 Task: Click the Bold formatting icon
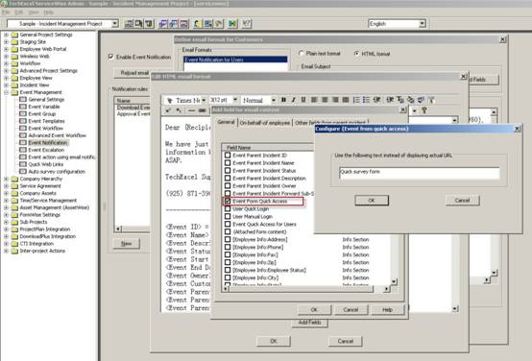click(283, 100)
